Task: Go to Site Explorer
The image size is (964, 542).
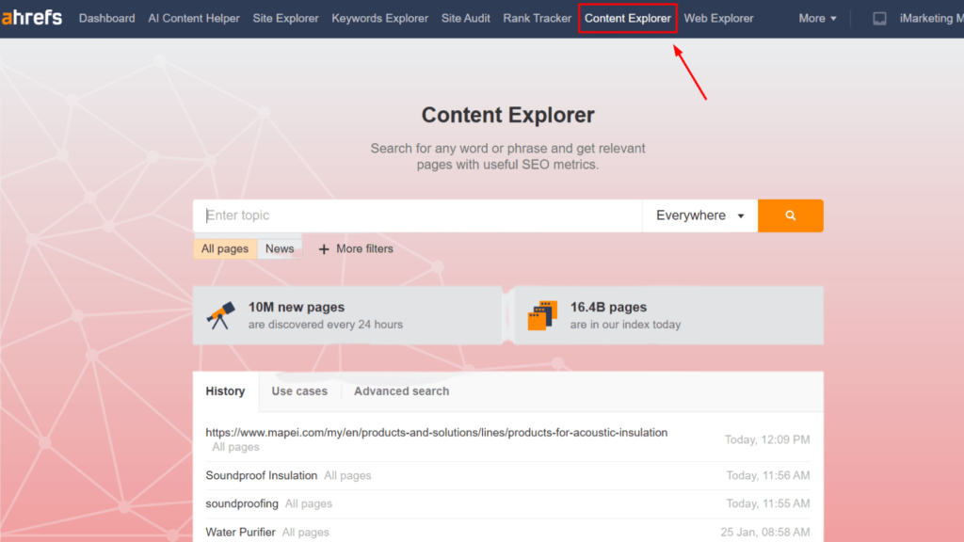Action: click(x=285, y=19)
